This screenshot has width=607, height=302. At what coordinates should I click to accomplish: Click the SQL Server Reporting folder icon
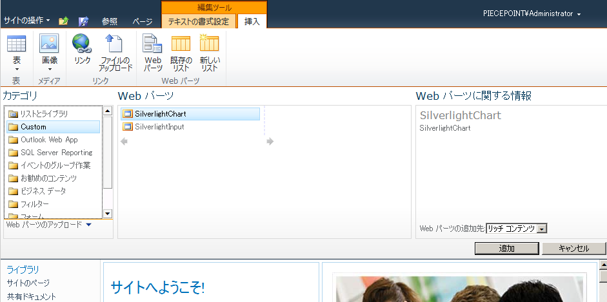[x=14, y=153]
